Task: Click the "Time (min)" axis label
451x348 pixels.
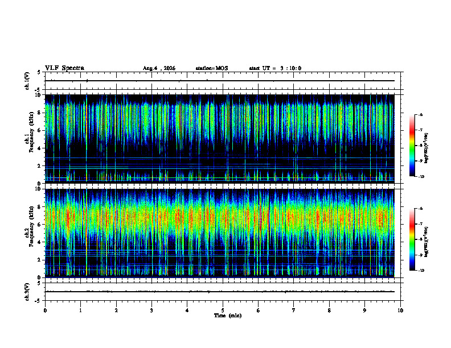Action: click(228, 316)
